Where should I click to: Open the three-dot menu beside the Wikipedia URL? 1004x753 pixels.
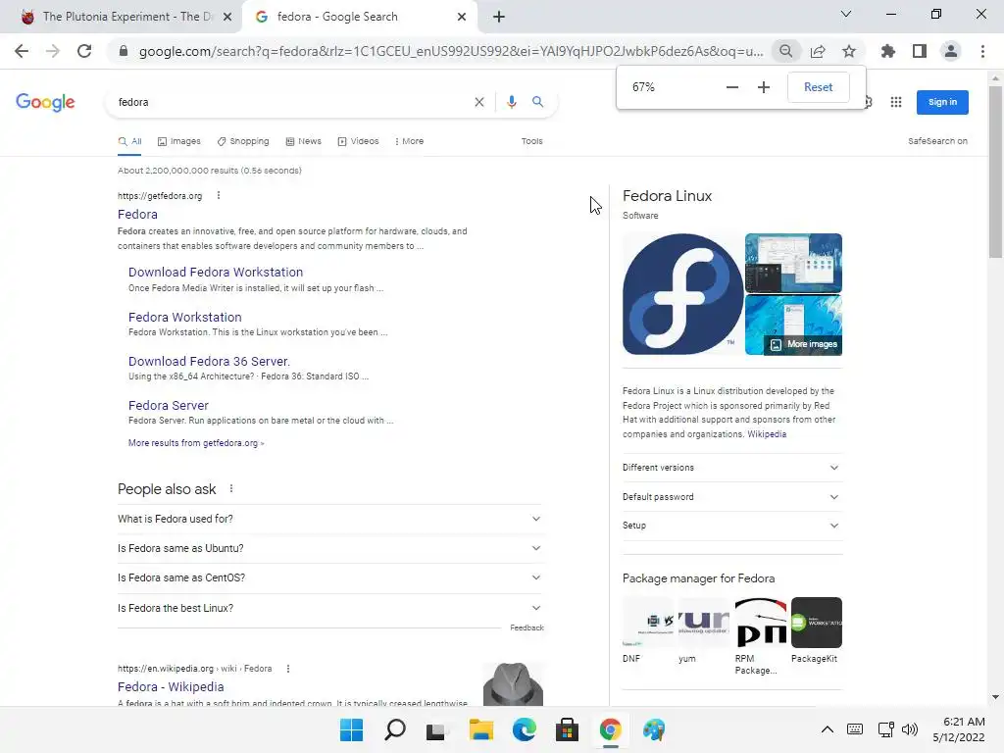tap(288, 669)
